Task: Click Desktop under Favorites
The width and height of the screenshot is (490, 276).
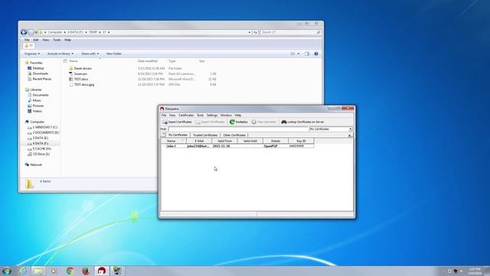Action: click(x=38, y=68)
